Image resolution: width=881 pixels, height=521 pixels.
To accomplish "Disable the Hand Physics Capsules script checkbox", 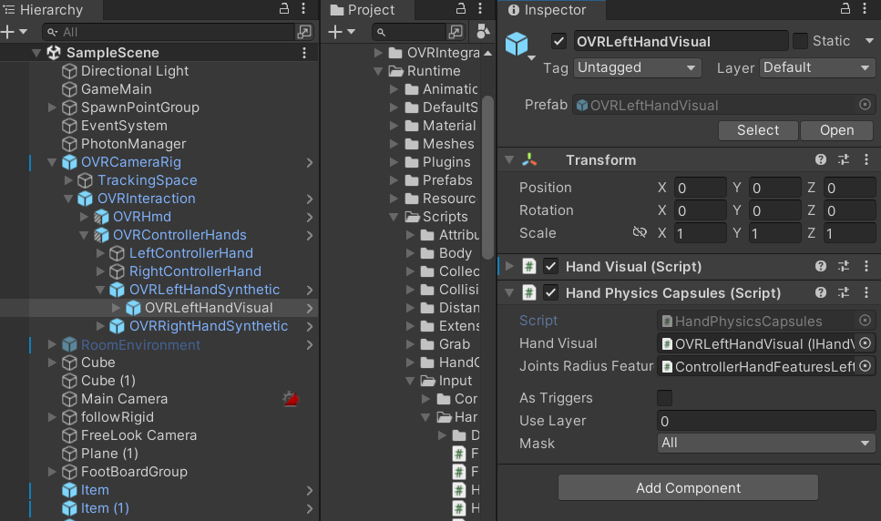I will coord(550,292).
